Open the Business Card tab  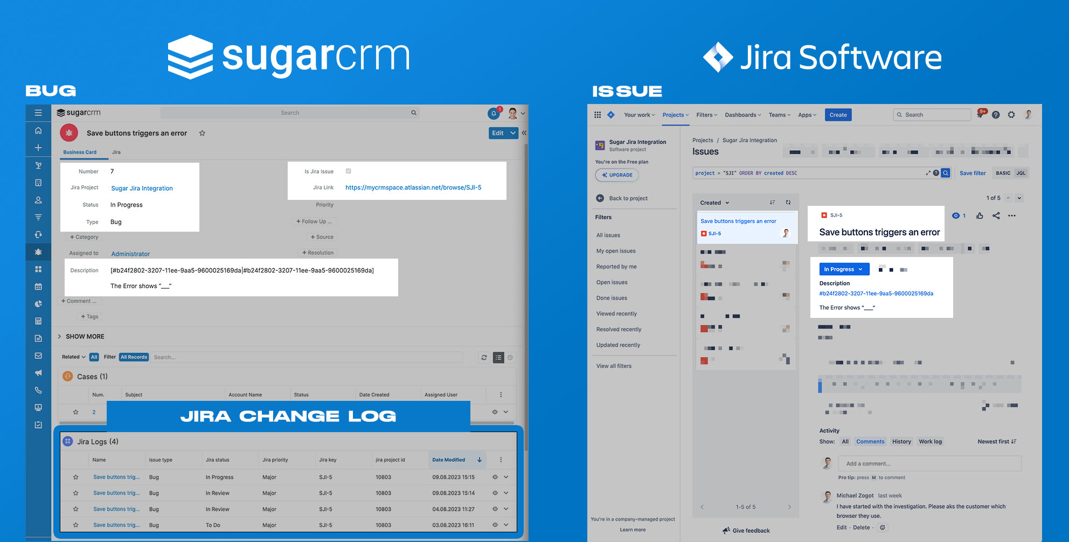point(80,152)
